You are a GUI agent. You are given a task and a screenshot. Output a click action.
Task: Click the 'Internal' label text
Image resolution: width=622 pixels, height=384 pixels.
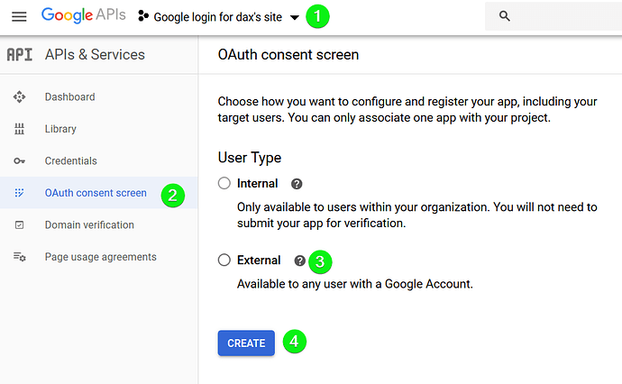pyautogui.click(x=258, y=183)
